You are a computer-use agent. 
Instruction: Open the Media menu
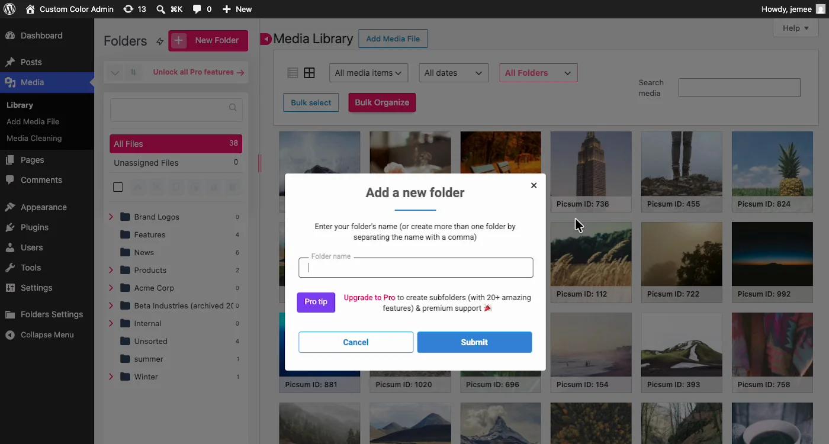[47, 82]
